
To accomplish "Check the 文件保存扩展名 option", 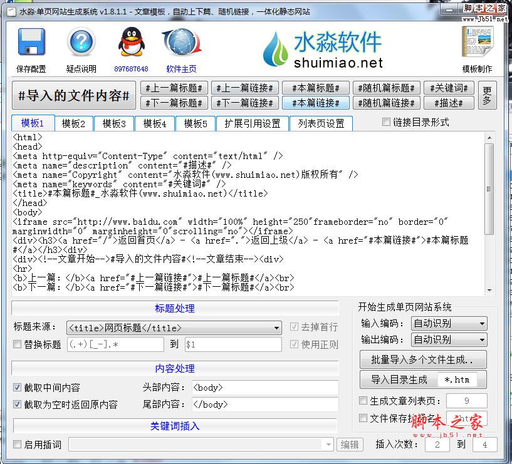I will pyautogui.click(x=363, y=418).
